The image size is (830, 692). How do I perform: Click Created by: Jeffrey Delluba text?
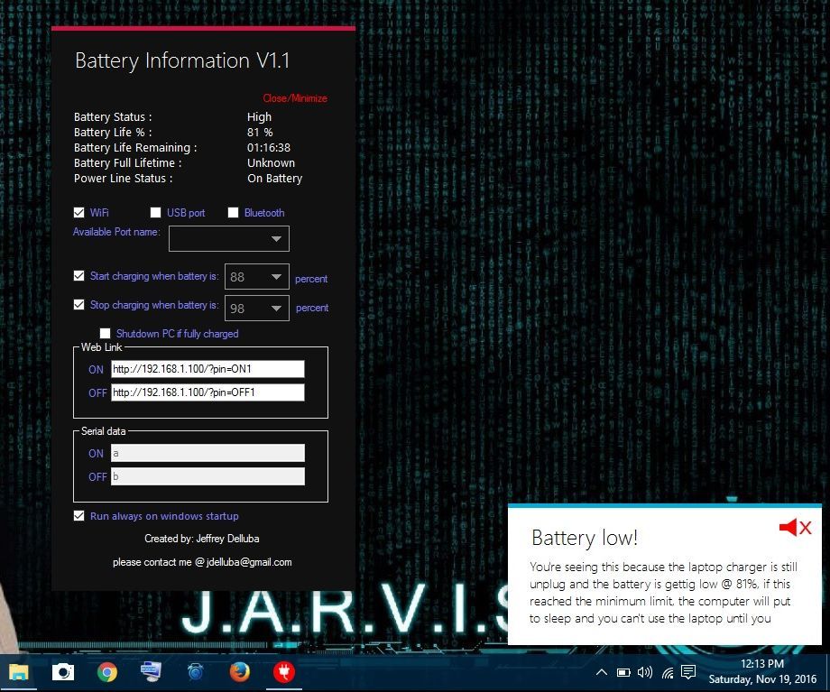click(202, 539)
